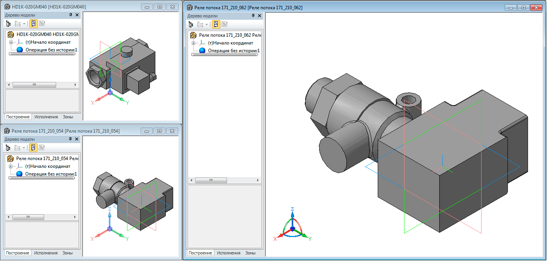The image size is (547, 261).
Task: Restore the HD1K-020GM040 document window
Action: [159, 7]
